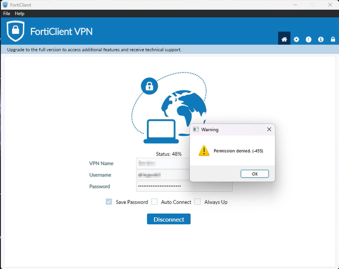Enable the Always Up checkbox

tap(197, 202)
